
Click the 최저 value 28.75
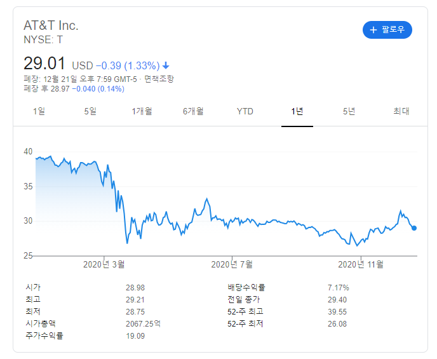(x=135, y=311)
